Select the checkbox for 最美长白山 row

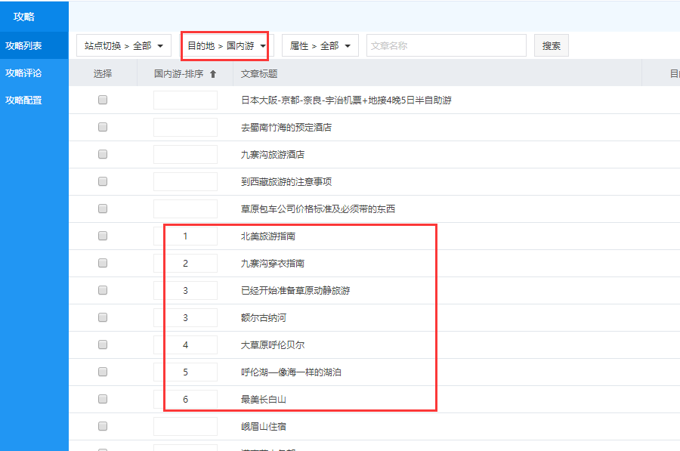coord(103,400)
